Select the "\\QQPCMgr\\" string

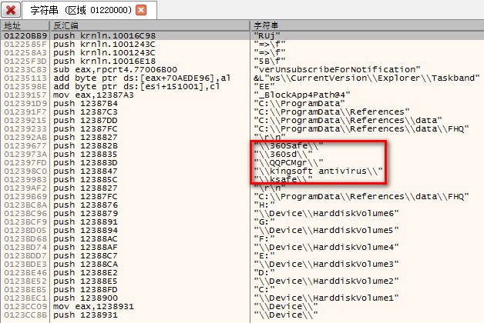click(288, 162)
